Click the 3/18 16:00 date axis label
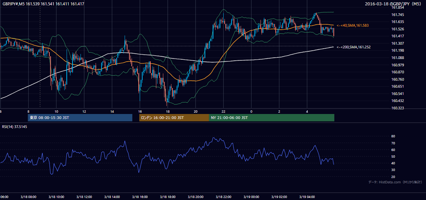This screenshot has height=200, width=426. pos(140,197)
